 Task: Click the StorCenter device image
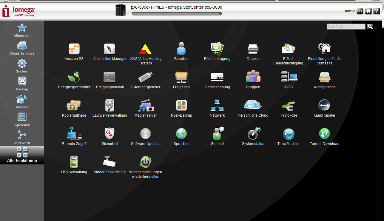click(x=121, y=10)
